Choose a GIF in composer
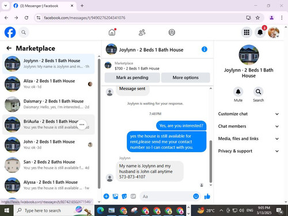 (x=133, y=196)
